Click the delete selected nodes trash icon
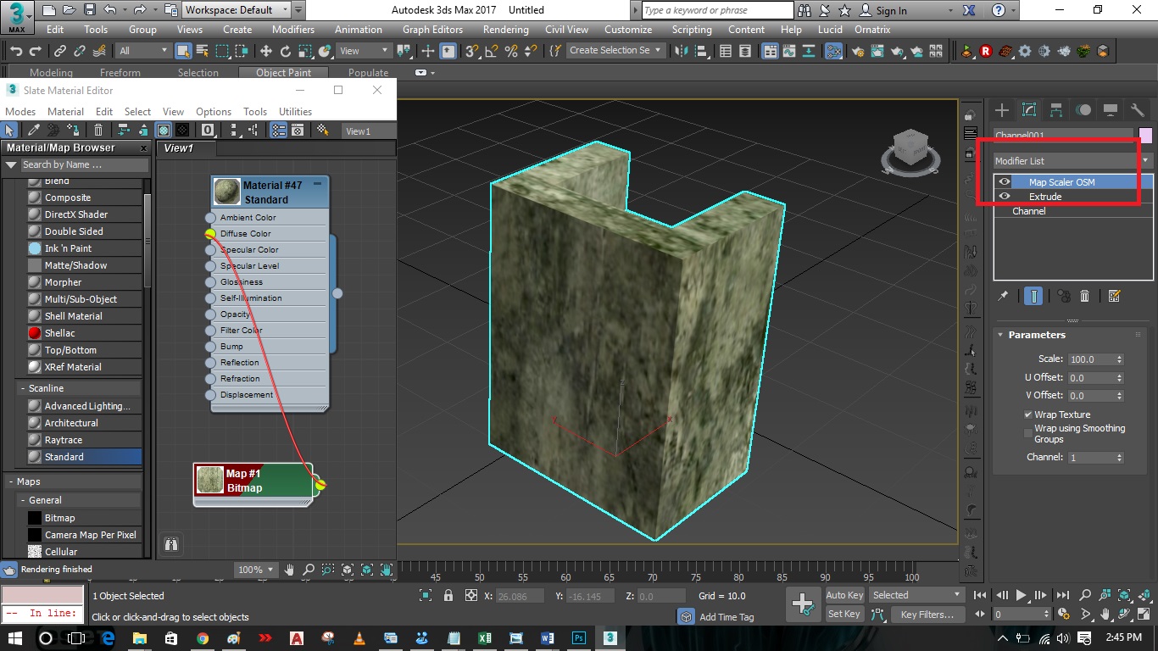The image size is (1158, 651). tap(99, 130)
